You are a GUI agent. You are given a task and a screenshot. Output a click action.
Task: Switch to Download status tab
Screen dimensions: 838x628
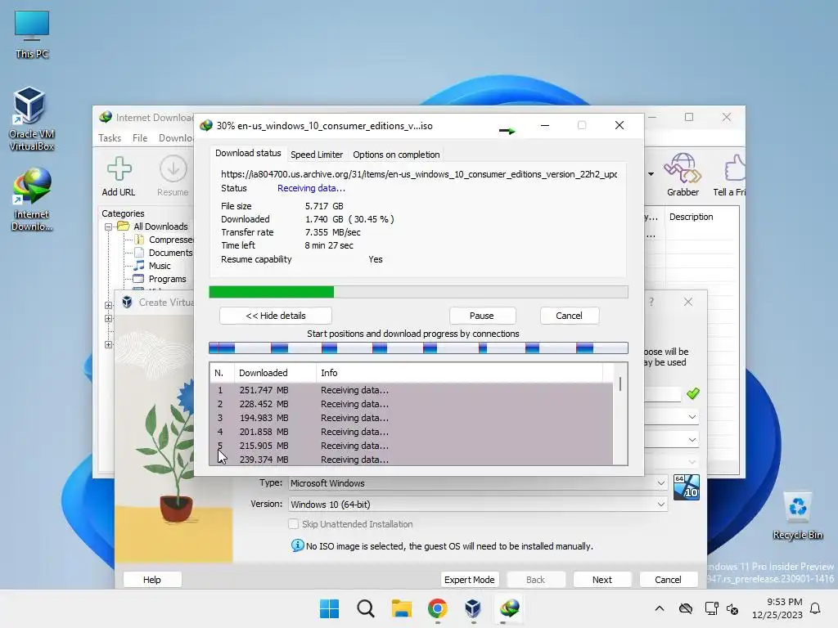click(x=248, y=153)
